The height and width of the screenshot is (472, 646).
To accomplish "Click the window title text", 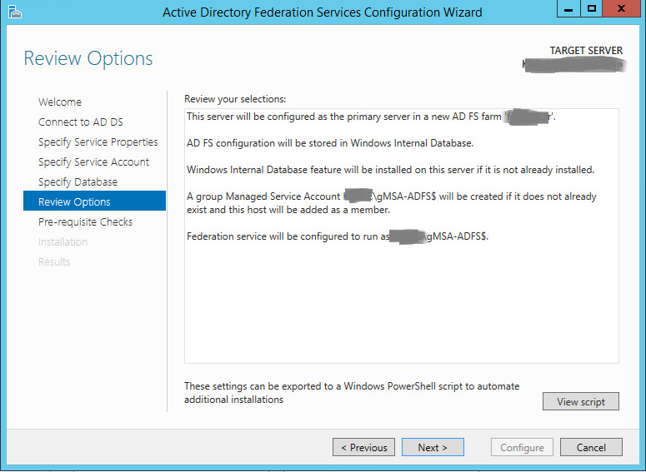I will point(323,12).
